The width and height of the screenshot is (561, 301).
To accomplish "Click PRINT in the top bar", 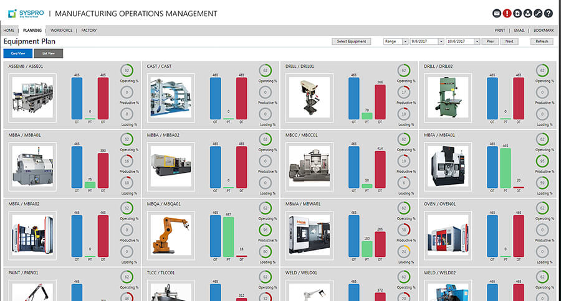I will (500, 30).
